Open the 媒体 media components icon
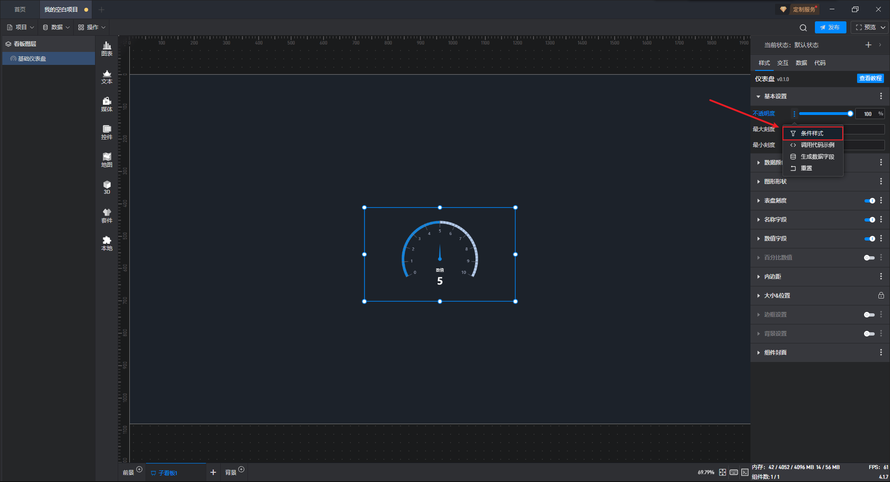 (107, 104)
